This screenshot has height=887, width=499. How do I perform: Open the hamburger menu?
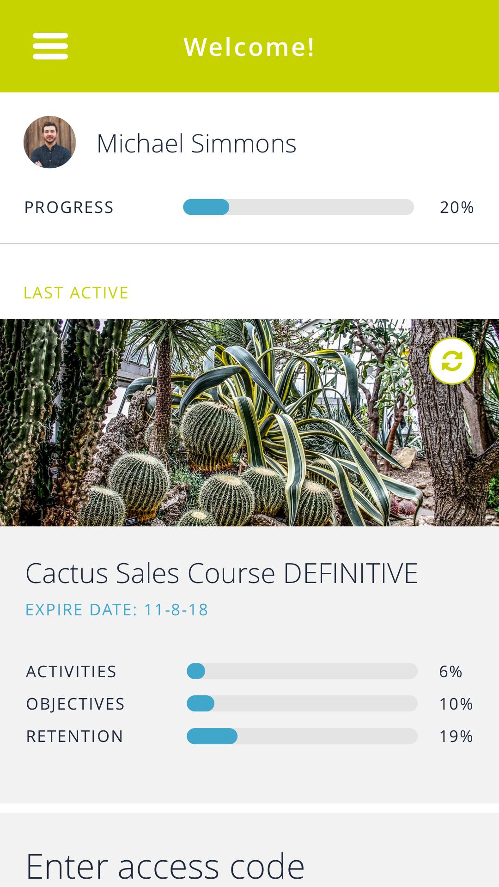coord(50,46)
